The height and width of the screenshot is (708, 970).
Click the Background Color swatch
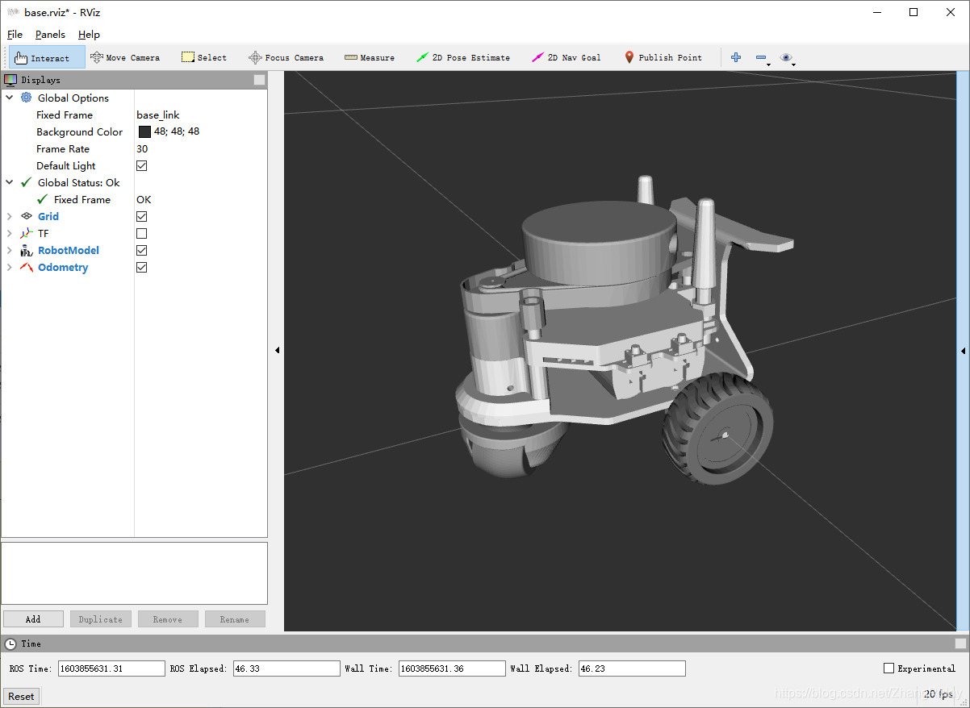click(x=144, y=132)
